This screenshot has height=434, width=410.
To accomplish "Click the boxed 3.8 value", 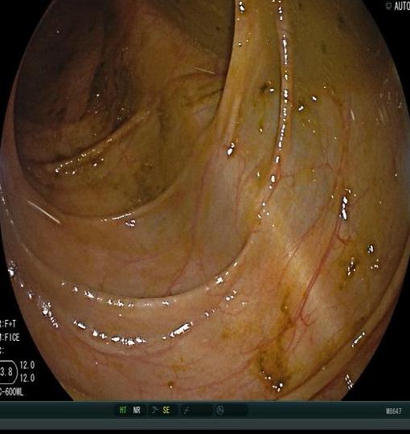I will [x=7, y=372].
